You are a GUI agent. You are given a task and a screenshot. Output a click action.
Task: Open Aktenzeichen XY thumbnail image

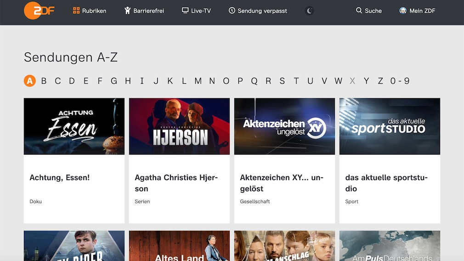pyautogui.click(x=284, y=126)
